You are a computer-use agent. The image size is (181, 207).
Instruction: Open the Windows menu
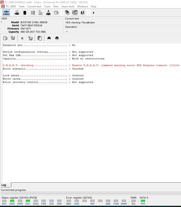[82, 6]
